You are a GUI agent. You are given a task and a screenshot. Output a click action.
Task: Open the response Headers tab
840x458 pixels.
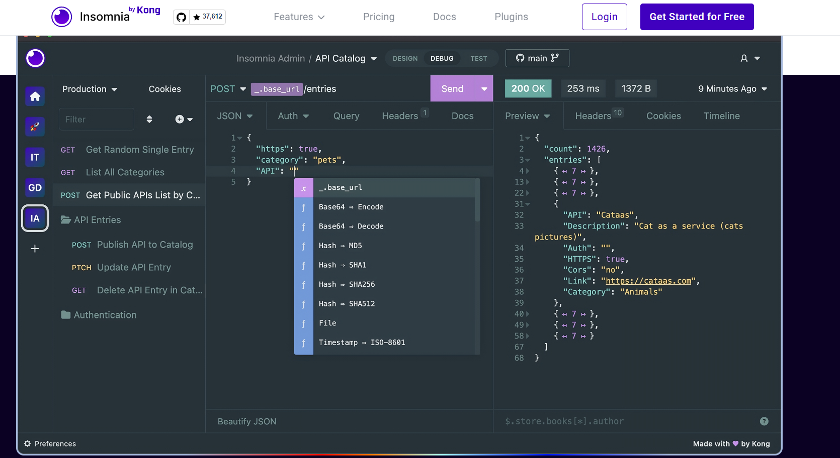coord(599,116)
